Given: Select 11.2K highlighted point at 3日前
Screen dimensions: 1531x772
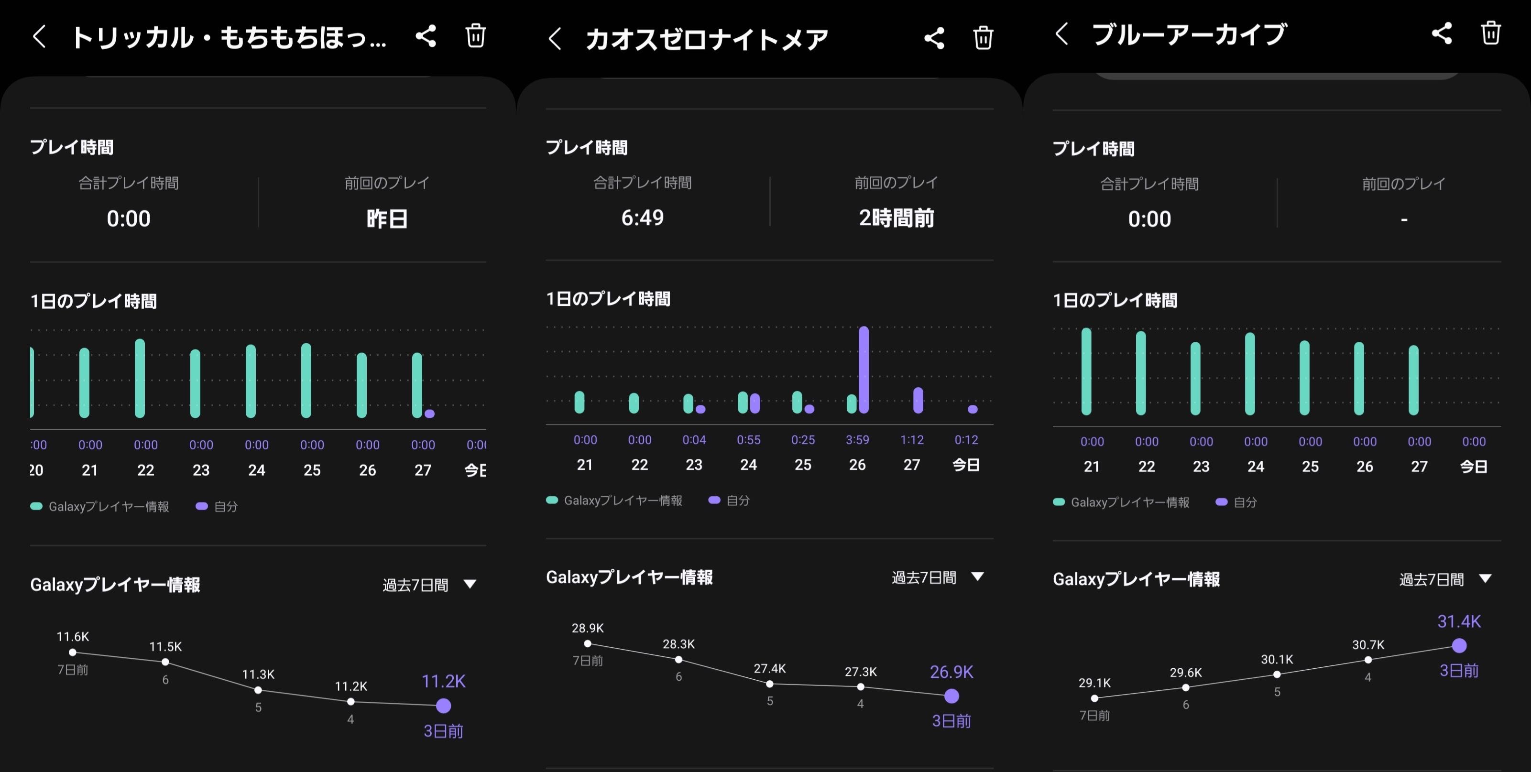Looking at the screenshot, I should click(x=443, y=706).
